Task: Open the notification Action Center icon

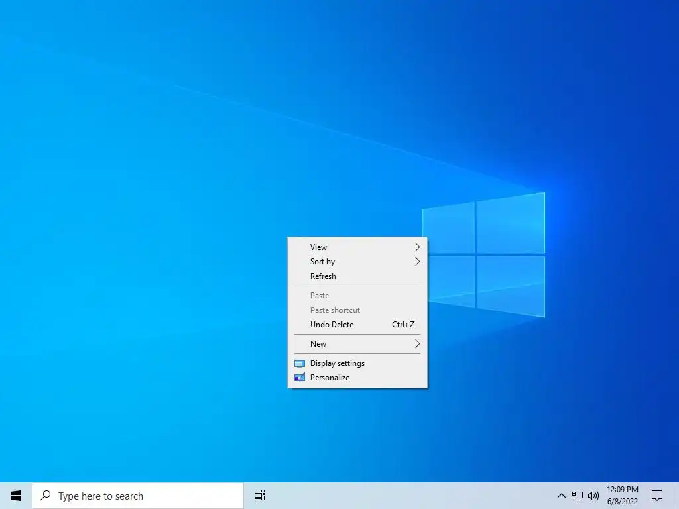Action: pyautogui.click(x=657, y=496)
